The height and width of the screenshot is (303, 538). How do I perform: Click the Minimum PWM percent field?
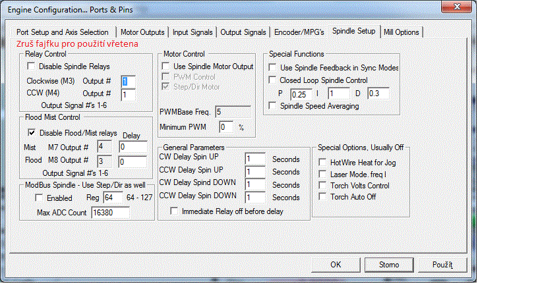(226, 126)
